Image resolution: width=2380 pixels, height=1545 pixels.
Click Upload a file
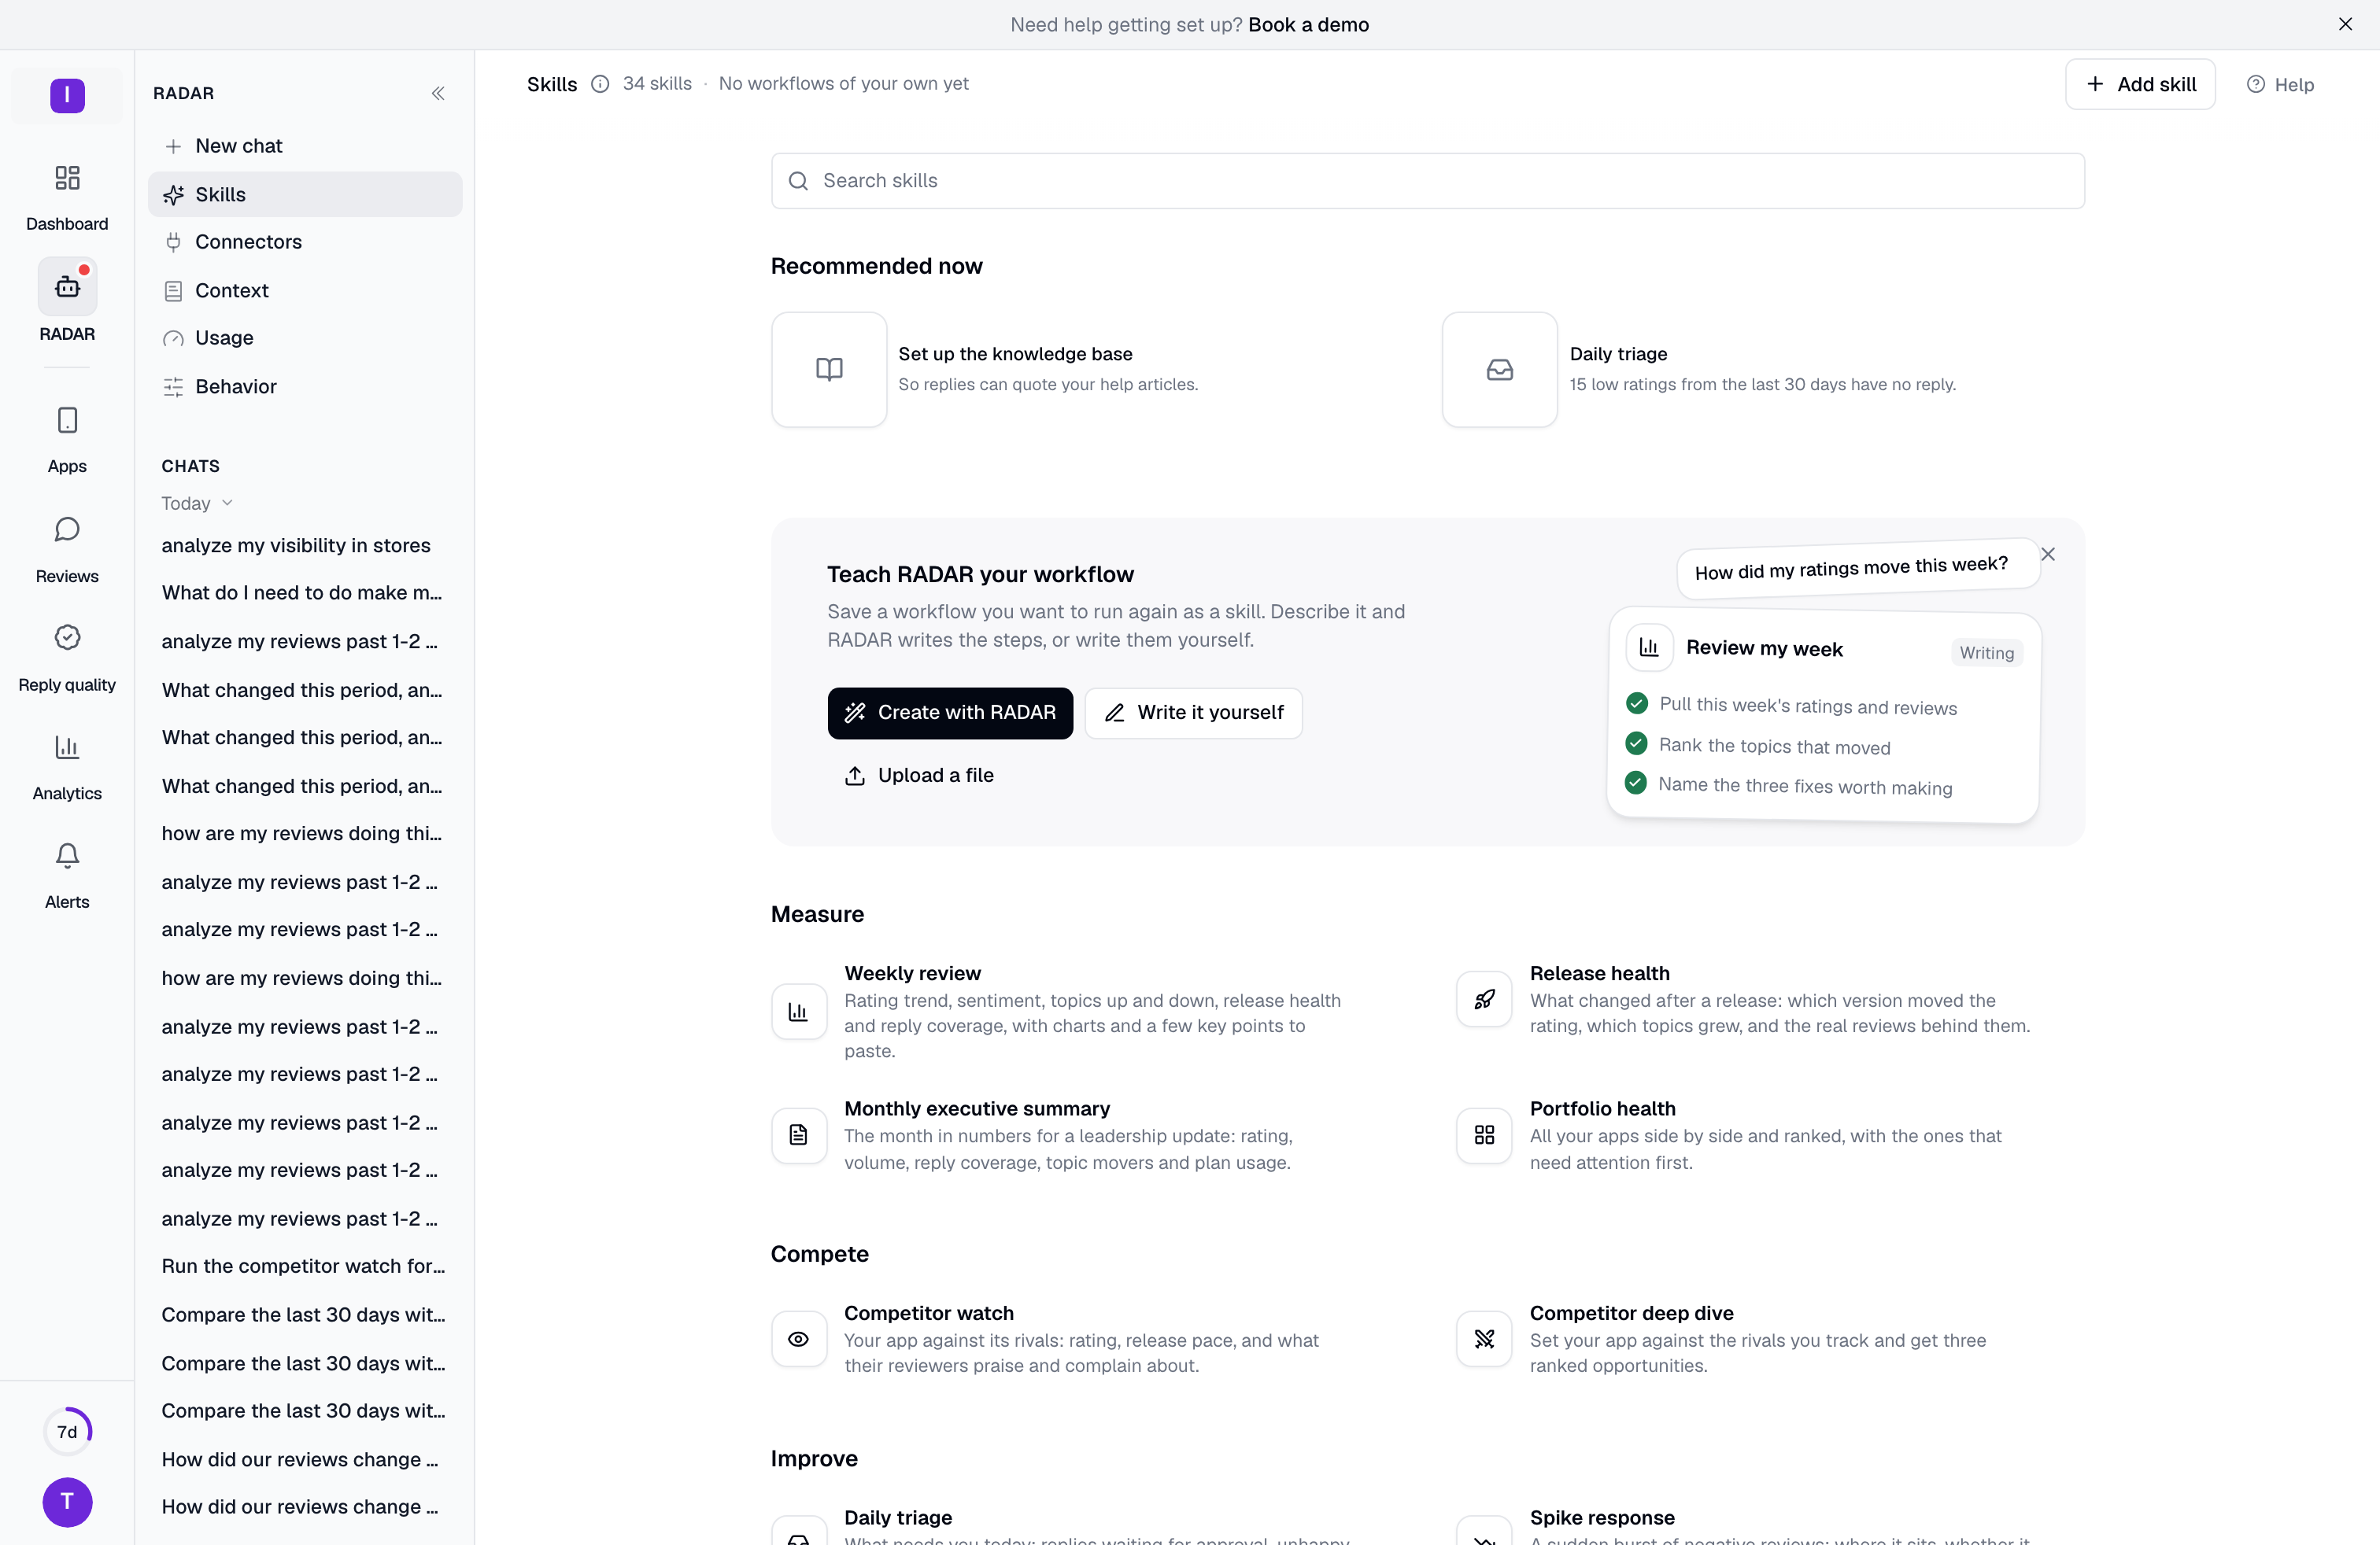(x=919, y=776)
